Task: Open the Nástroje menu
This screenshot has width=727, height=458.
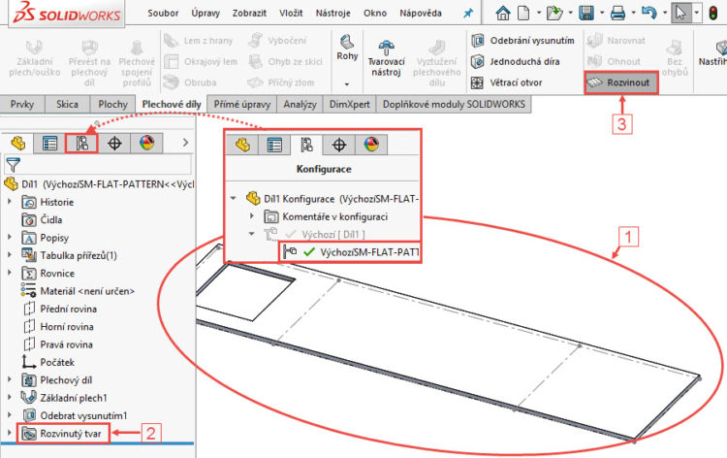Action: [x=332, y=13]
